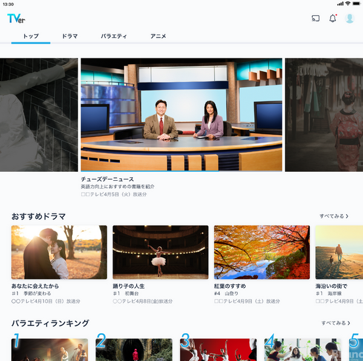
Task: Open the 踊り子の人生 title text
Action: [x=129, y=286]
